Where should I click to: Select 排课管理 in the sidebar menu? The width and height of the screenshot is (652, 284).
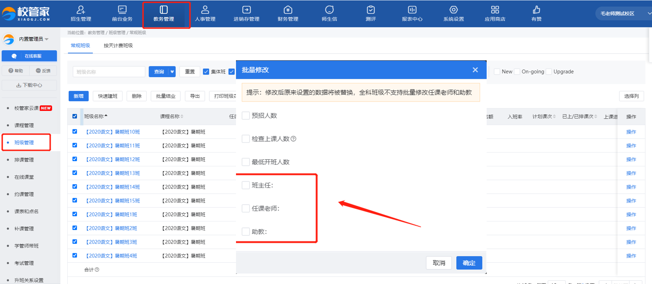click(x=24, y=160)
